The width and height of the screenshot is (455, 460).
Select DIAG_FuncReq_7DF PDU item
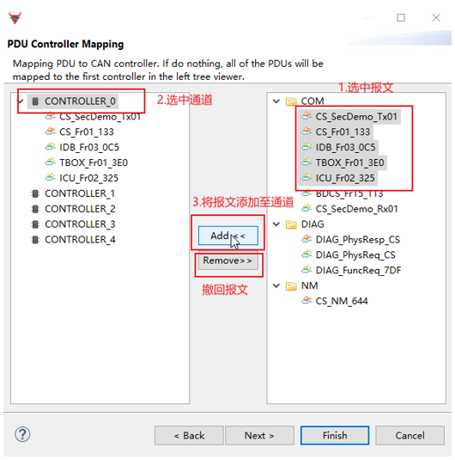coord(358,270)
